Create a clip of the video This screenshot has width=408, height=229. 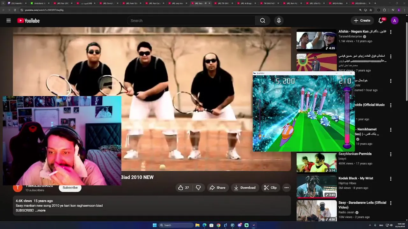(x=270, y=188)
